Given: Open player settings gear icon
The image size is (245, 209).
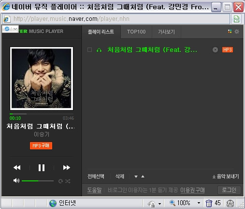Looking at the screenshot, I should [x=237, y=32].
